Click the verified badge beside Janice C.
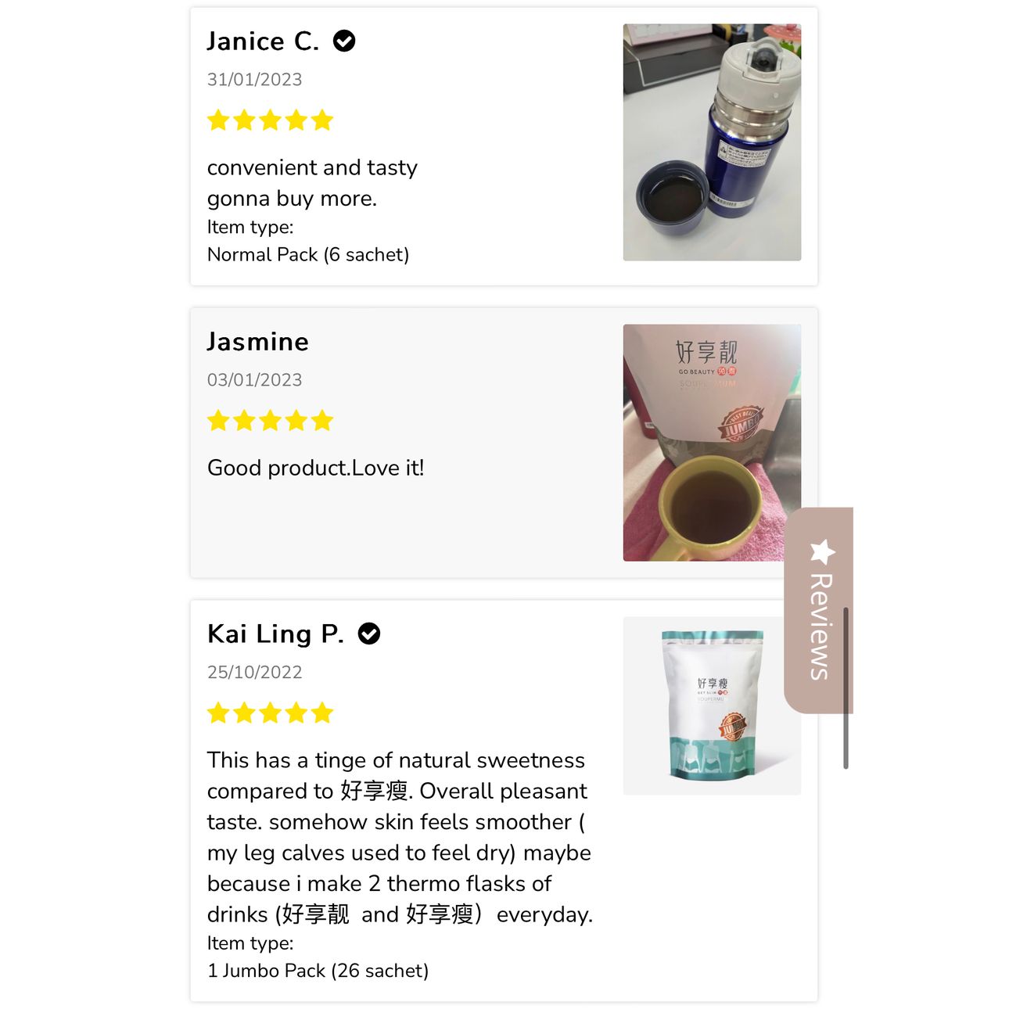This screenshot has width=1009, height=1009. tap(344, 41)
